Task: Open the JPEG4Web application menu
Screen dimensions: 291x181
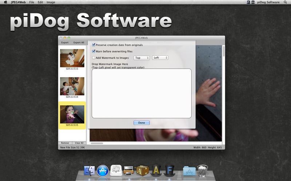Action: point(18,2)
